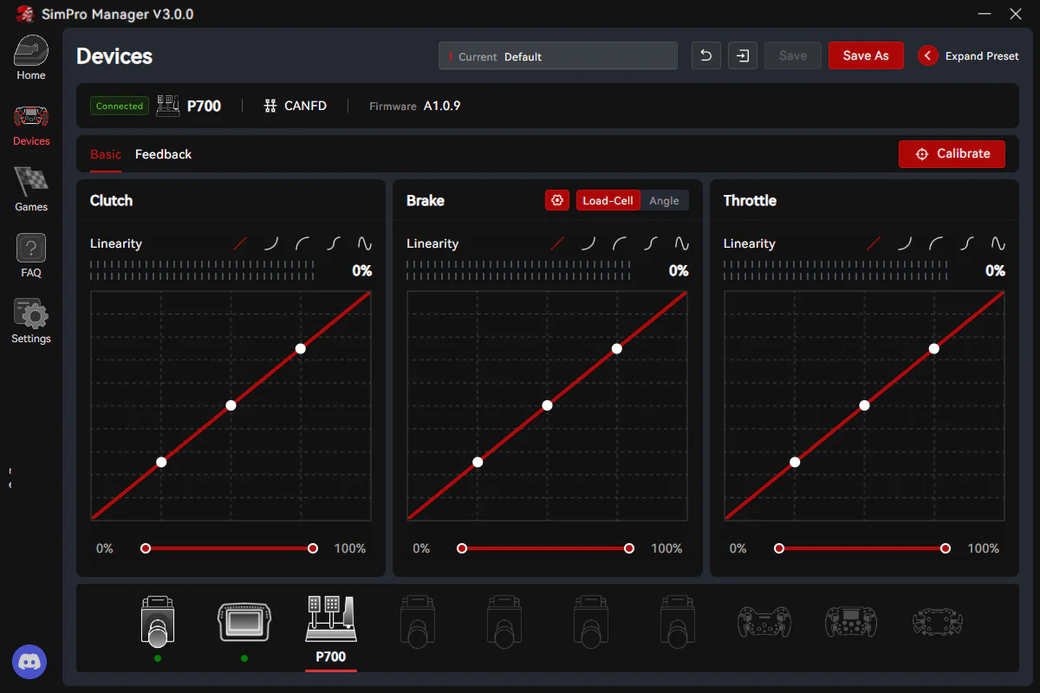This screenshot has width=1040, height=693.
Task: Select wave curve for Clutch
Action: 365,244
